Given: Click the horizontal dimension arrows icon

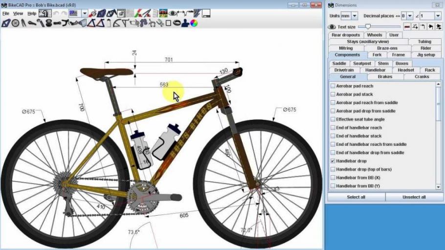Looking at the screenshot, I should point(180,13).
